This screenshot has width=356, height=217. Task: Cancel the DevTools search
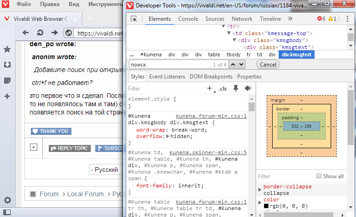point(268,65)
